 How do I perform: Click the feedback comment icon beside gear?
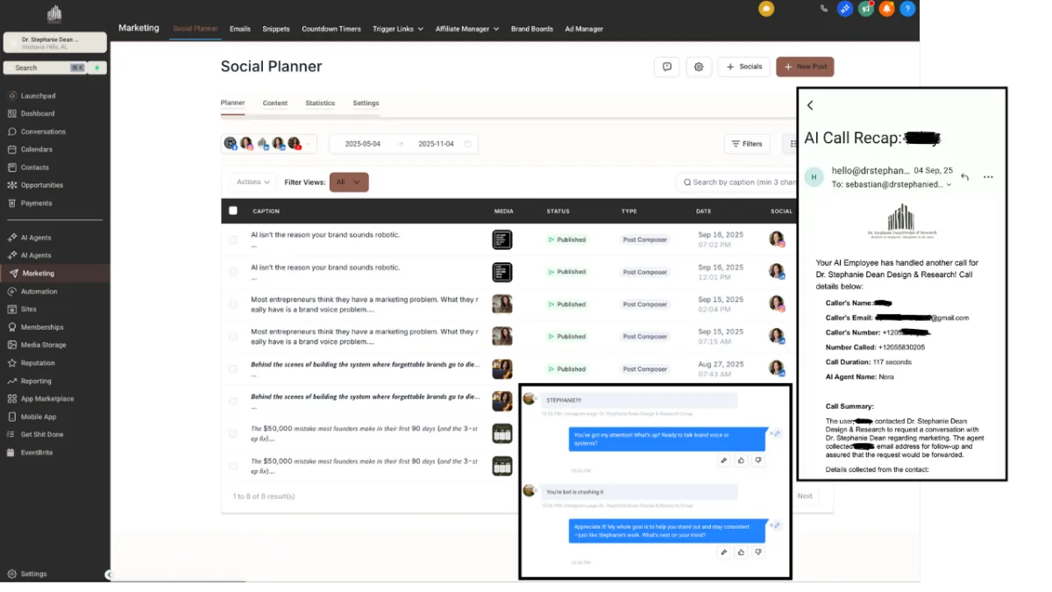[667, 67]
